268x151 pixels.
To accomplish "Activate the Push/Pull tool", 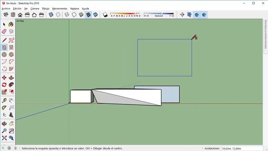I will pyautogui.click(x=11, y=78).
